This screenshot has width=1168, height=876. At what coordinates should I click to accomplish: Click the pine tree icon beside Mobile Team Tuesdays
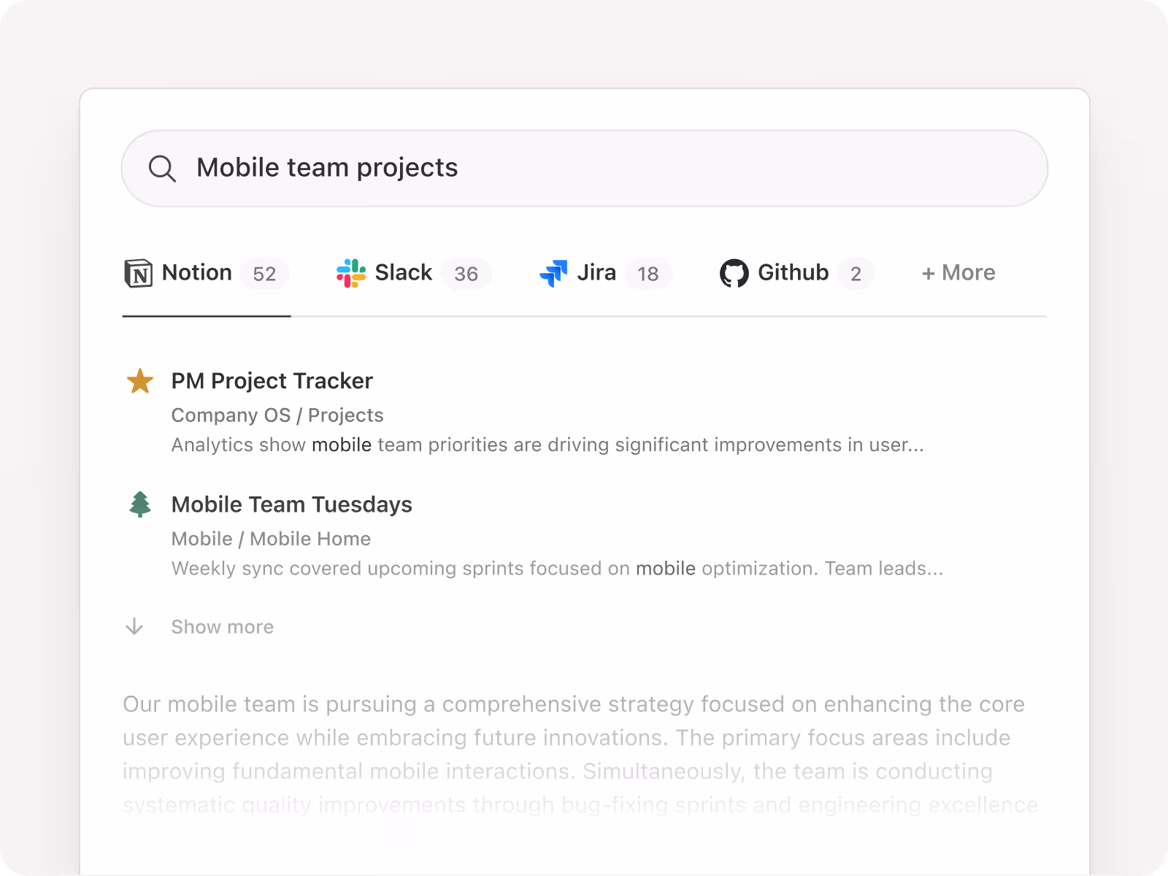(139, 504)
